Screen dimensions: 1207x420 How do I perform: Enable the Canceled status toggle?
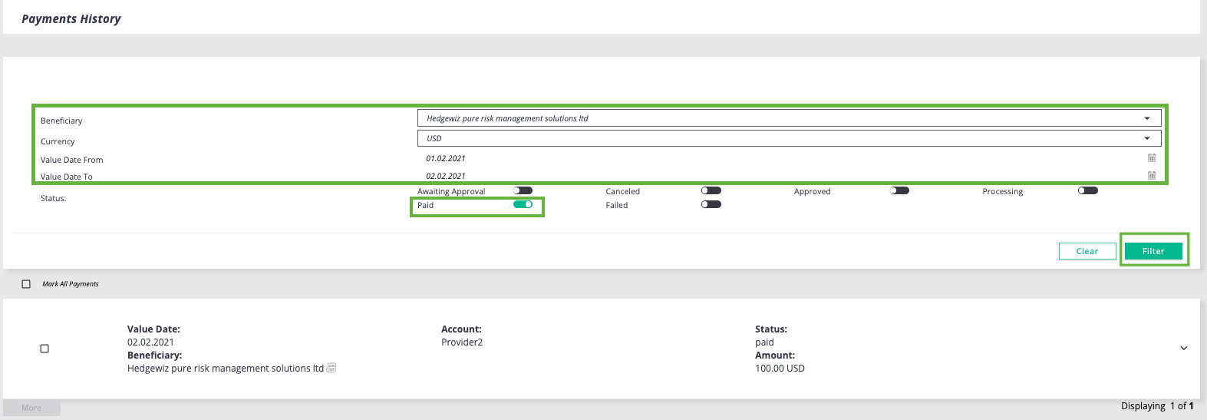coord(711,190)
